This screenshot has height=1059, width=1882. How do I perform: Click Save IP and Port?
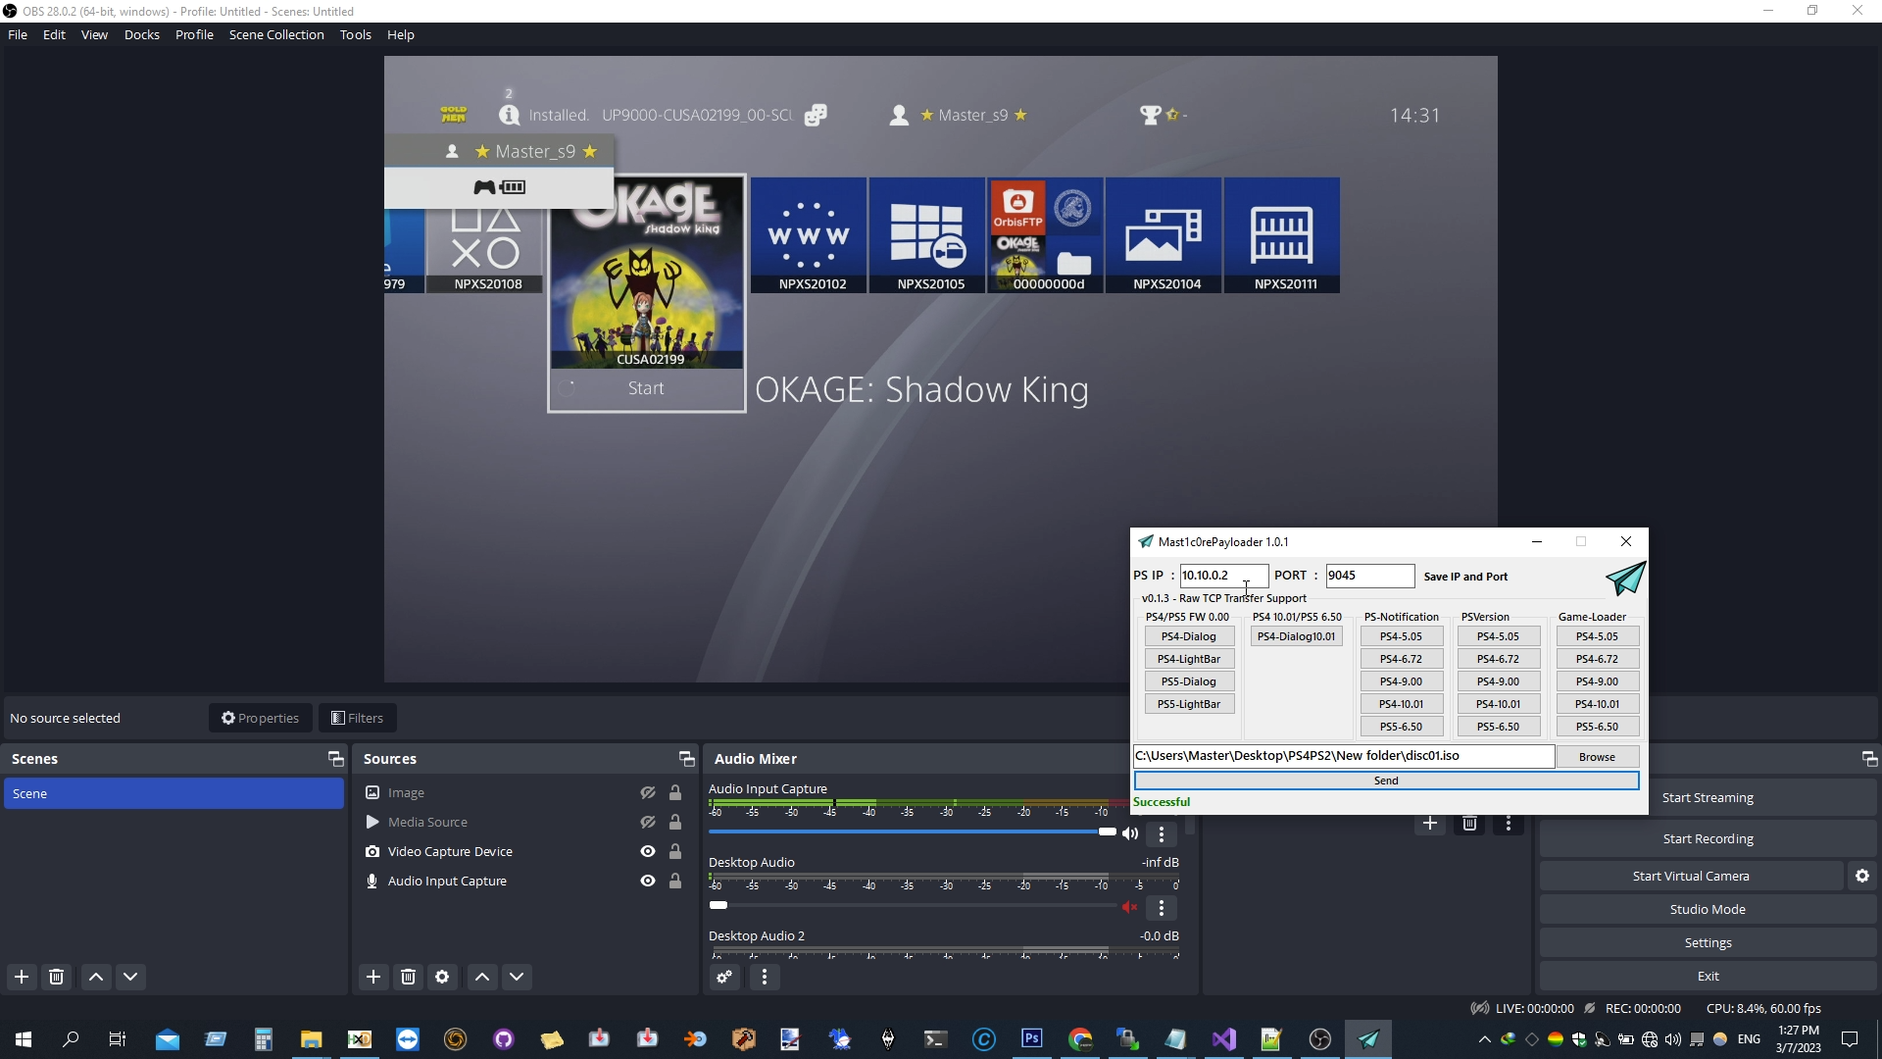(1465, 577)
